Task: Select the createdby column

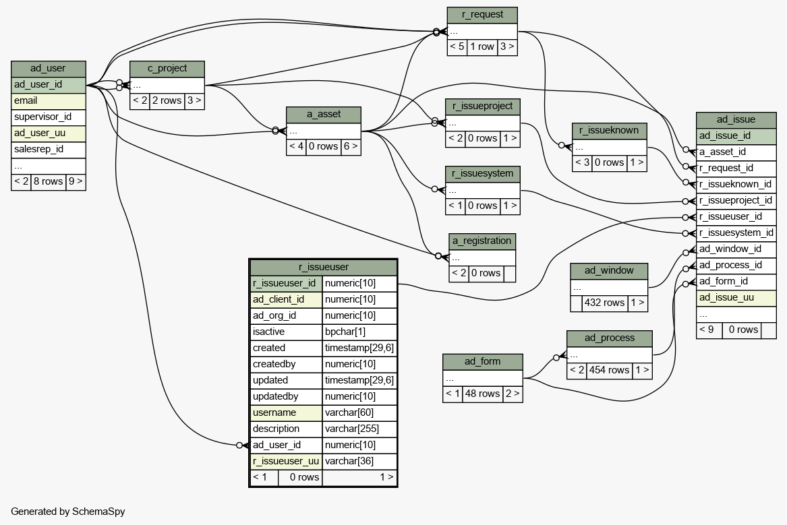Action: (286, 364)
